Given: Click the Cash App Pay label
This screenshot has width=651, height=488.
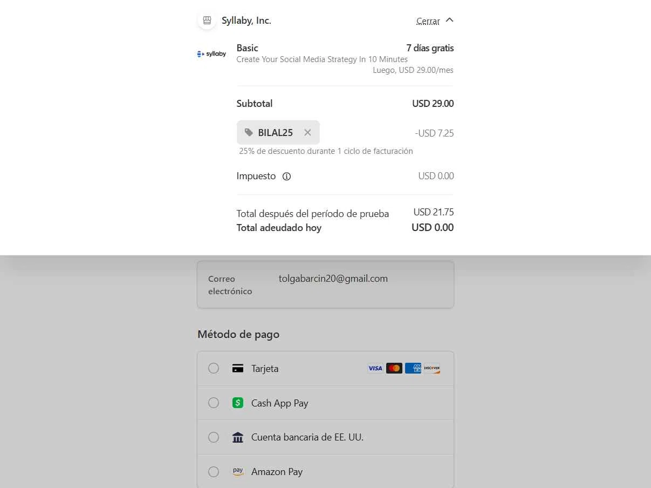Looking at the screenshot, I should point(280,403).
